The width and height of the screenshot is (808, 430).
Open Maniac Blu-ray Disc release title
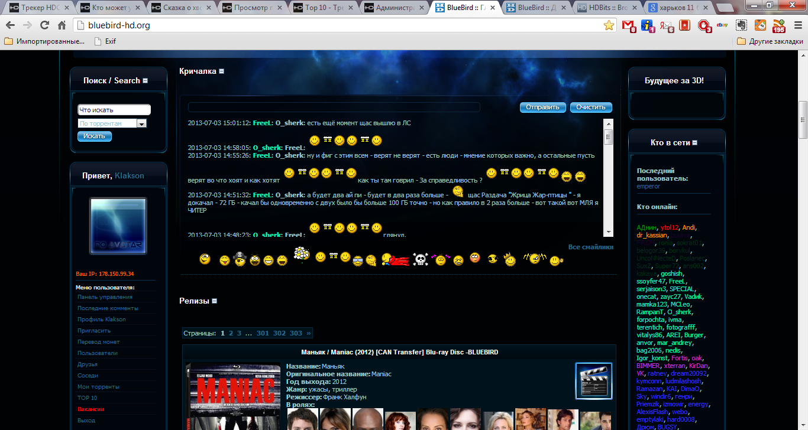(x=399, y=352)
